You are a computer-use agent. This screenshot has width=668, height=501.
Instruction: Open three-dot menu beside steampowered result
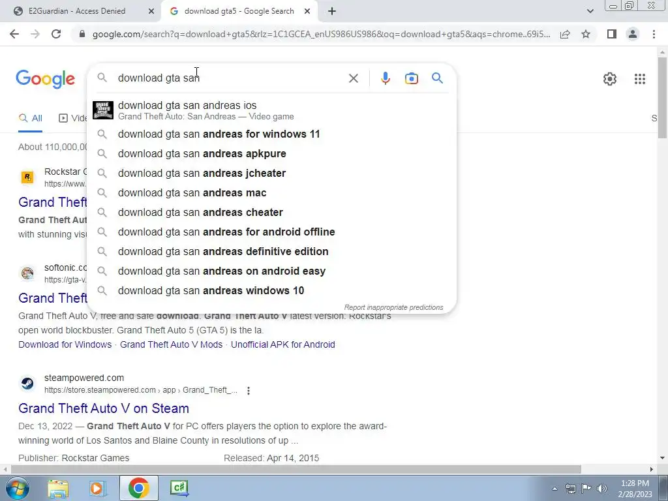coord(249,390)
